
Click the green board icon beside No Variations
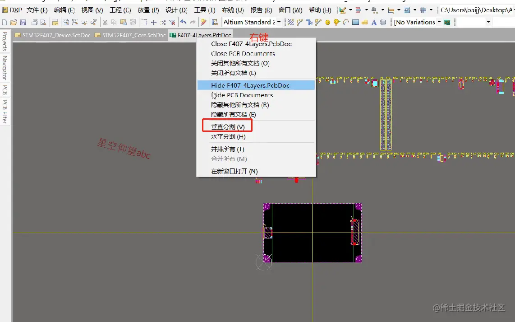[447, 23]
